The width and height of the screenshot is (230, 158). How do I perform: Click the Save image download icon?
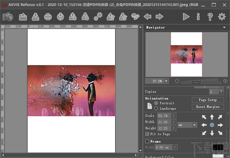click(x=35, y=17)
